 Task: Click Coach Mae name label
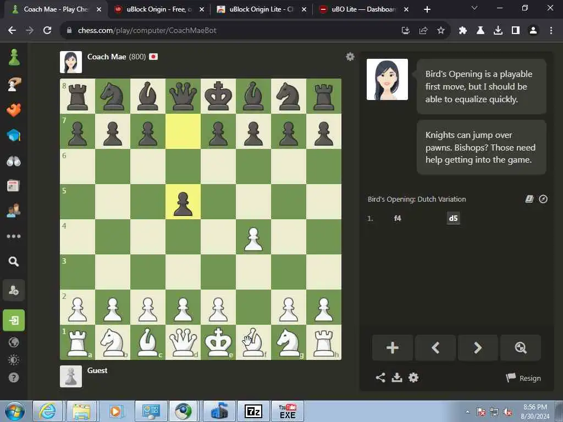(x=107, y=57)
